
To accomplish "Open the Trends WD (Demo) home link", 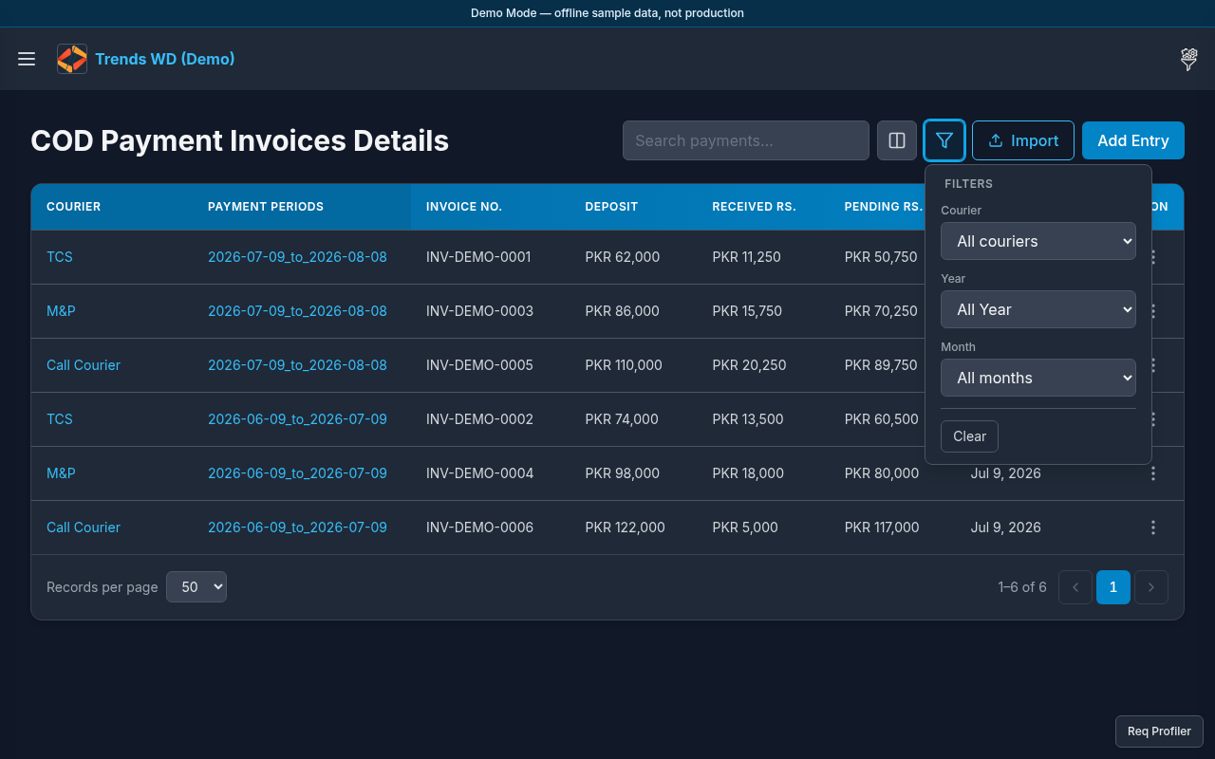I will 165,59.
